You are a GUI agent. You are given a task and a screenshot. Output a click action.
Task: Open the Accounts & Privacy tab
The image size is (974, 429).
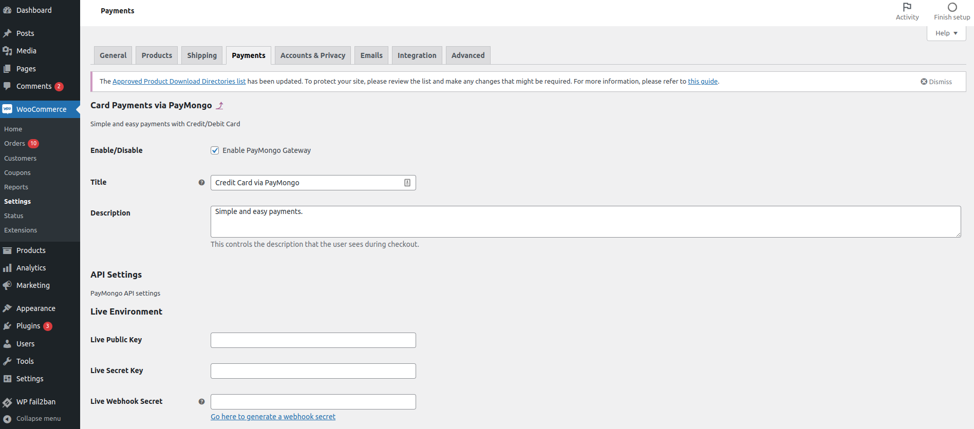(313, 55)
